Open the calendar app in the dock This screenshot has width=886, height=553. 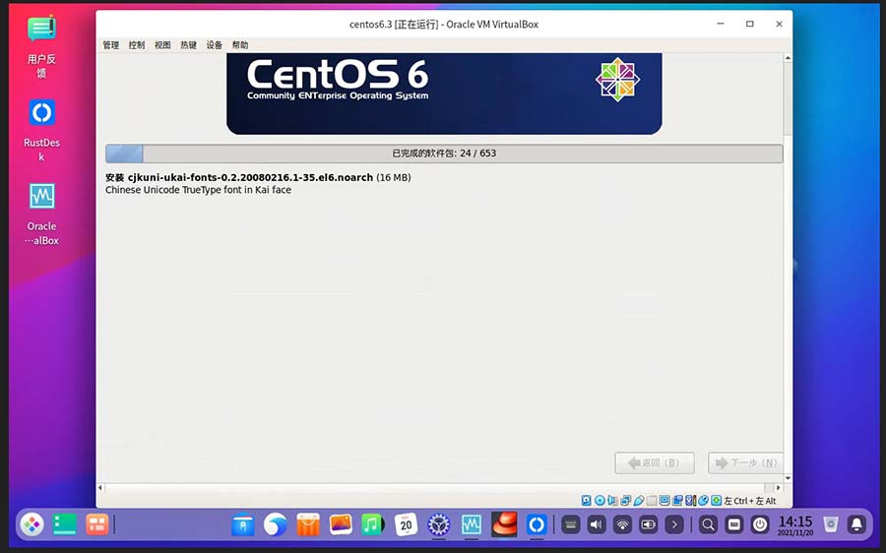(406, 524)
